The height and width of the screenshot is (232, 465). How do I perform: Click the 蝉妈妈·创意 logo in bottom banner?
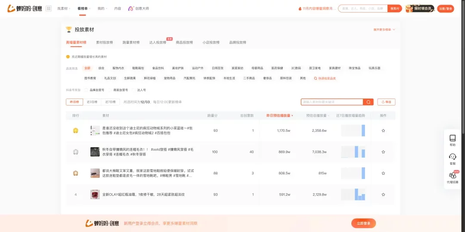point(102,223)
